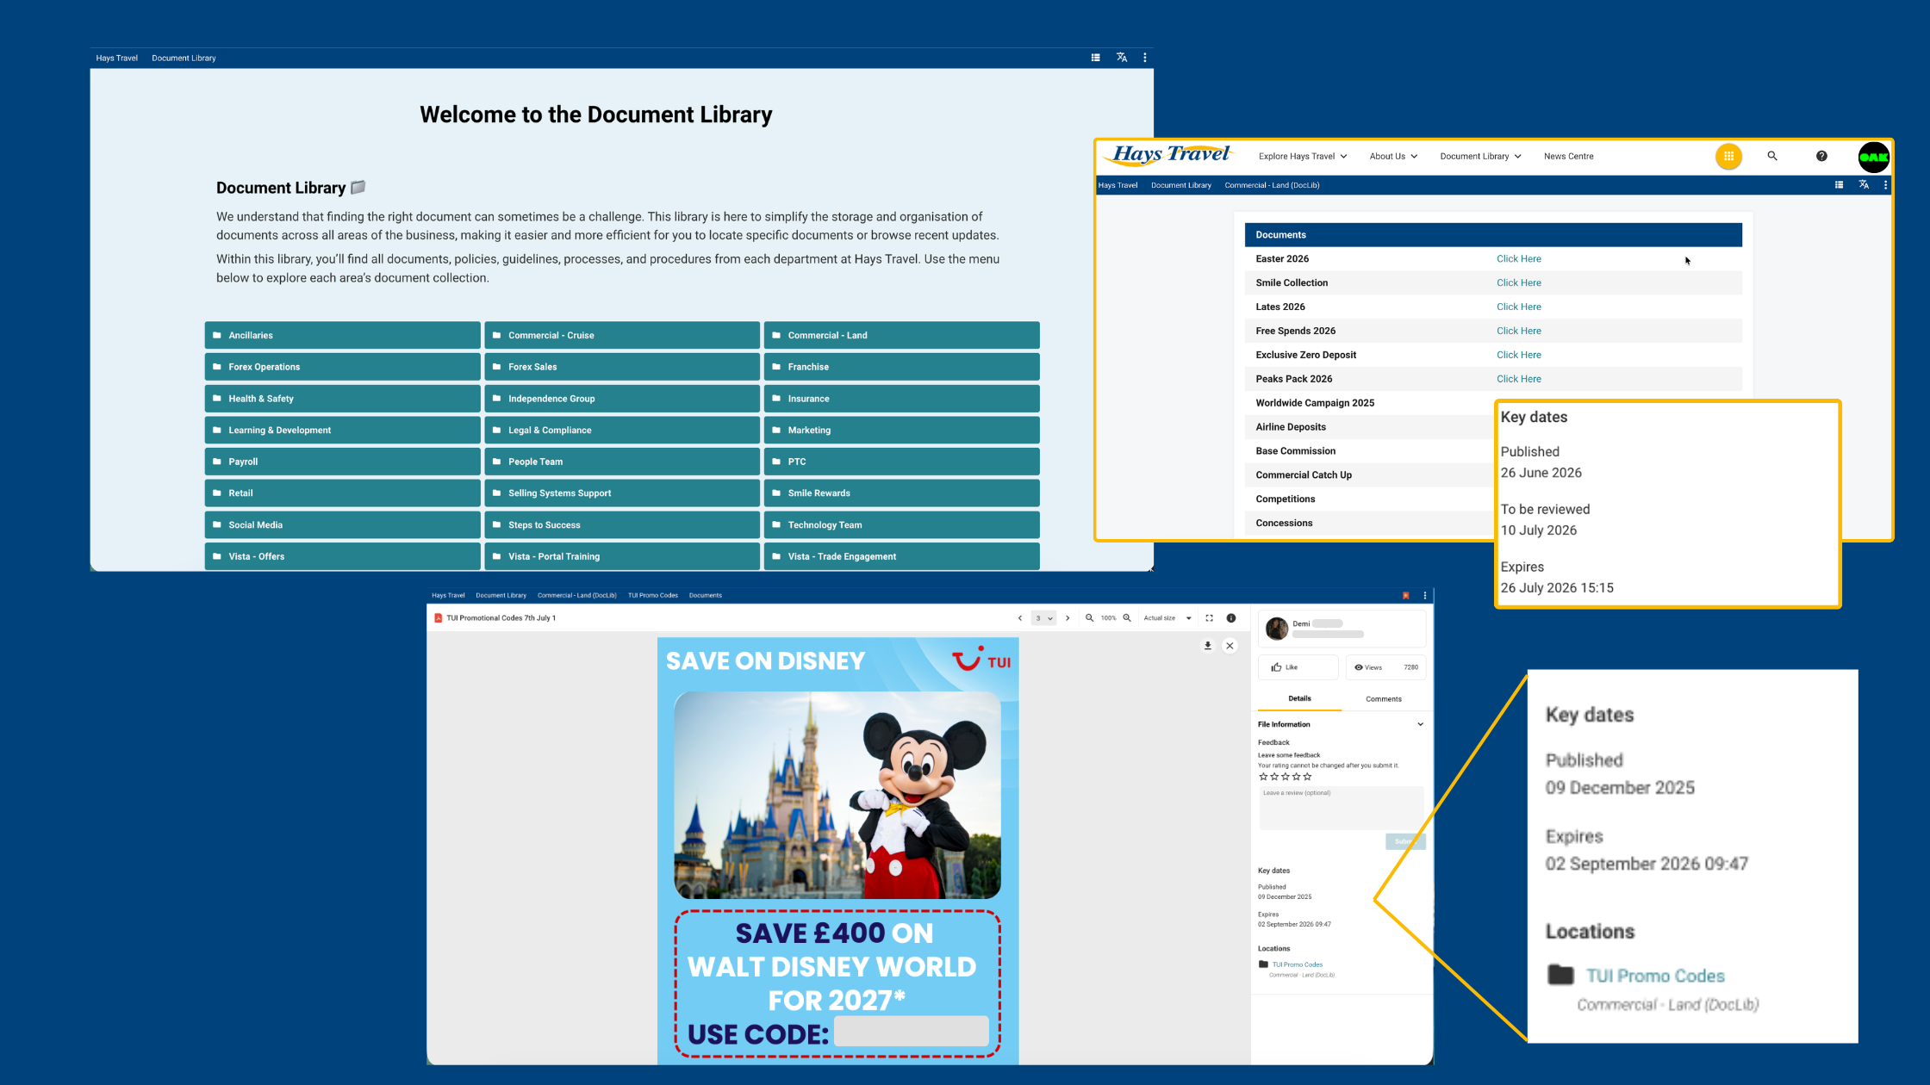Click Here link for Peaks Pack 2026
Viewport: 1930px width, 1085px height.
pyautogui.click(x=1518, y=380)
